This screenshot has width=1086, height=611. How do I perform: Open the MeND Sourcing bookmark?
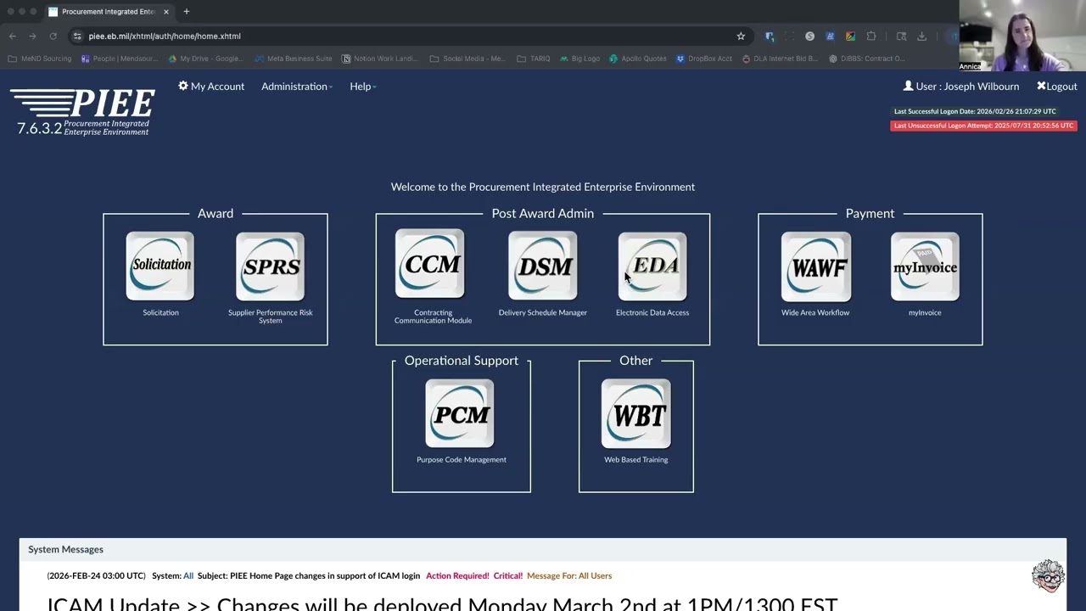click(40, 59)
